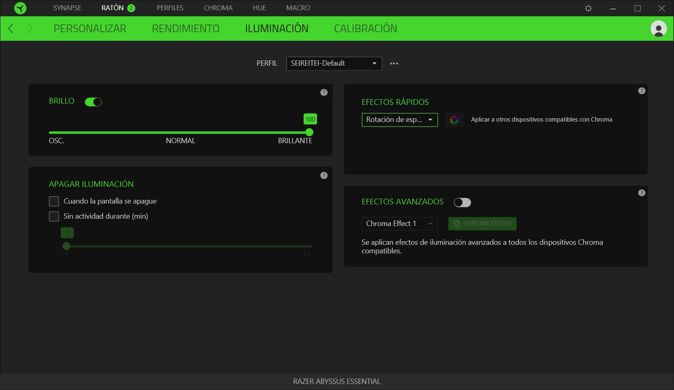Go back with the left arrow
This screenshot has width=674, height=390.
(11, 29)
